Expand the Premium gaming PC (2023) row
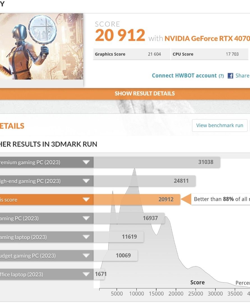Screen dimensions: 250x303 click(86, 162)
